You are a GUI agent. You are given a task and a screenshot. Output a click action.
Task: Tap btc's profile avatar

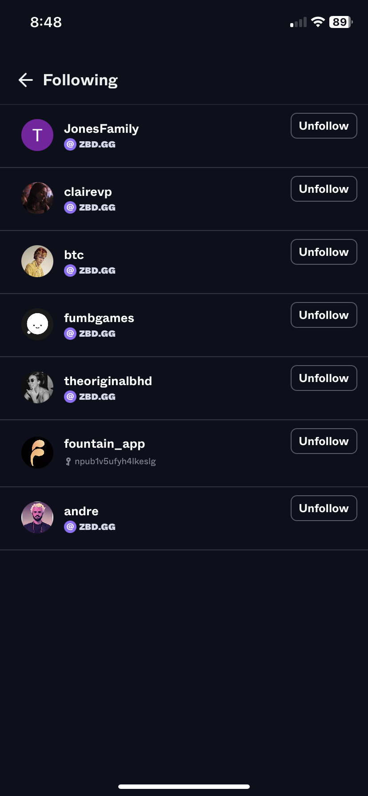tap(37, 261)
